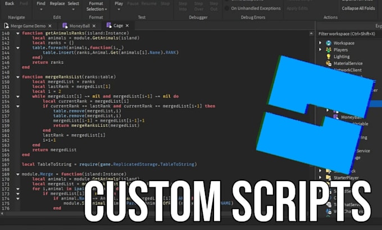Click the editor's horizontal scrollbar left arrow

tap(2, 214)
